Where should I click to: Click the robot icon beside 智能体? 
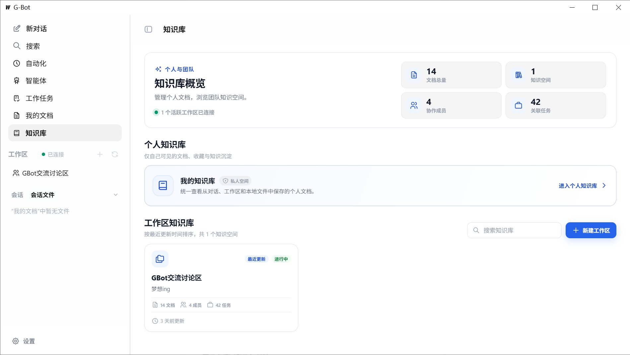(17, 81)
